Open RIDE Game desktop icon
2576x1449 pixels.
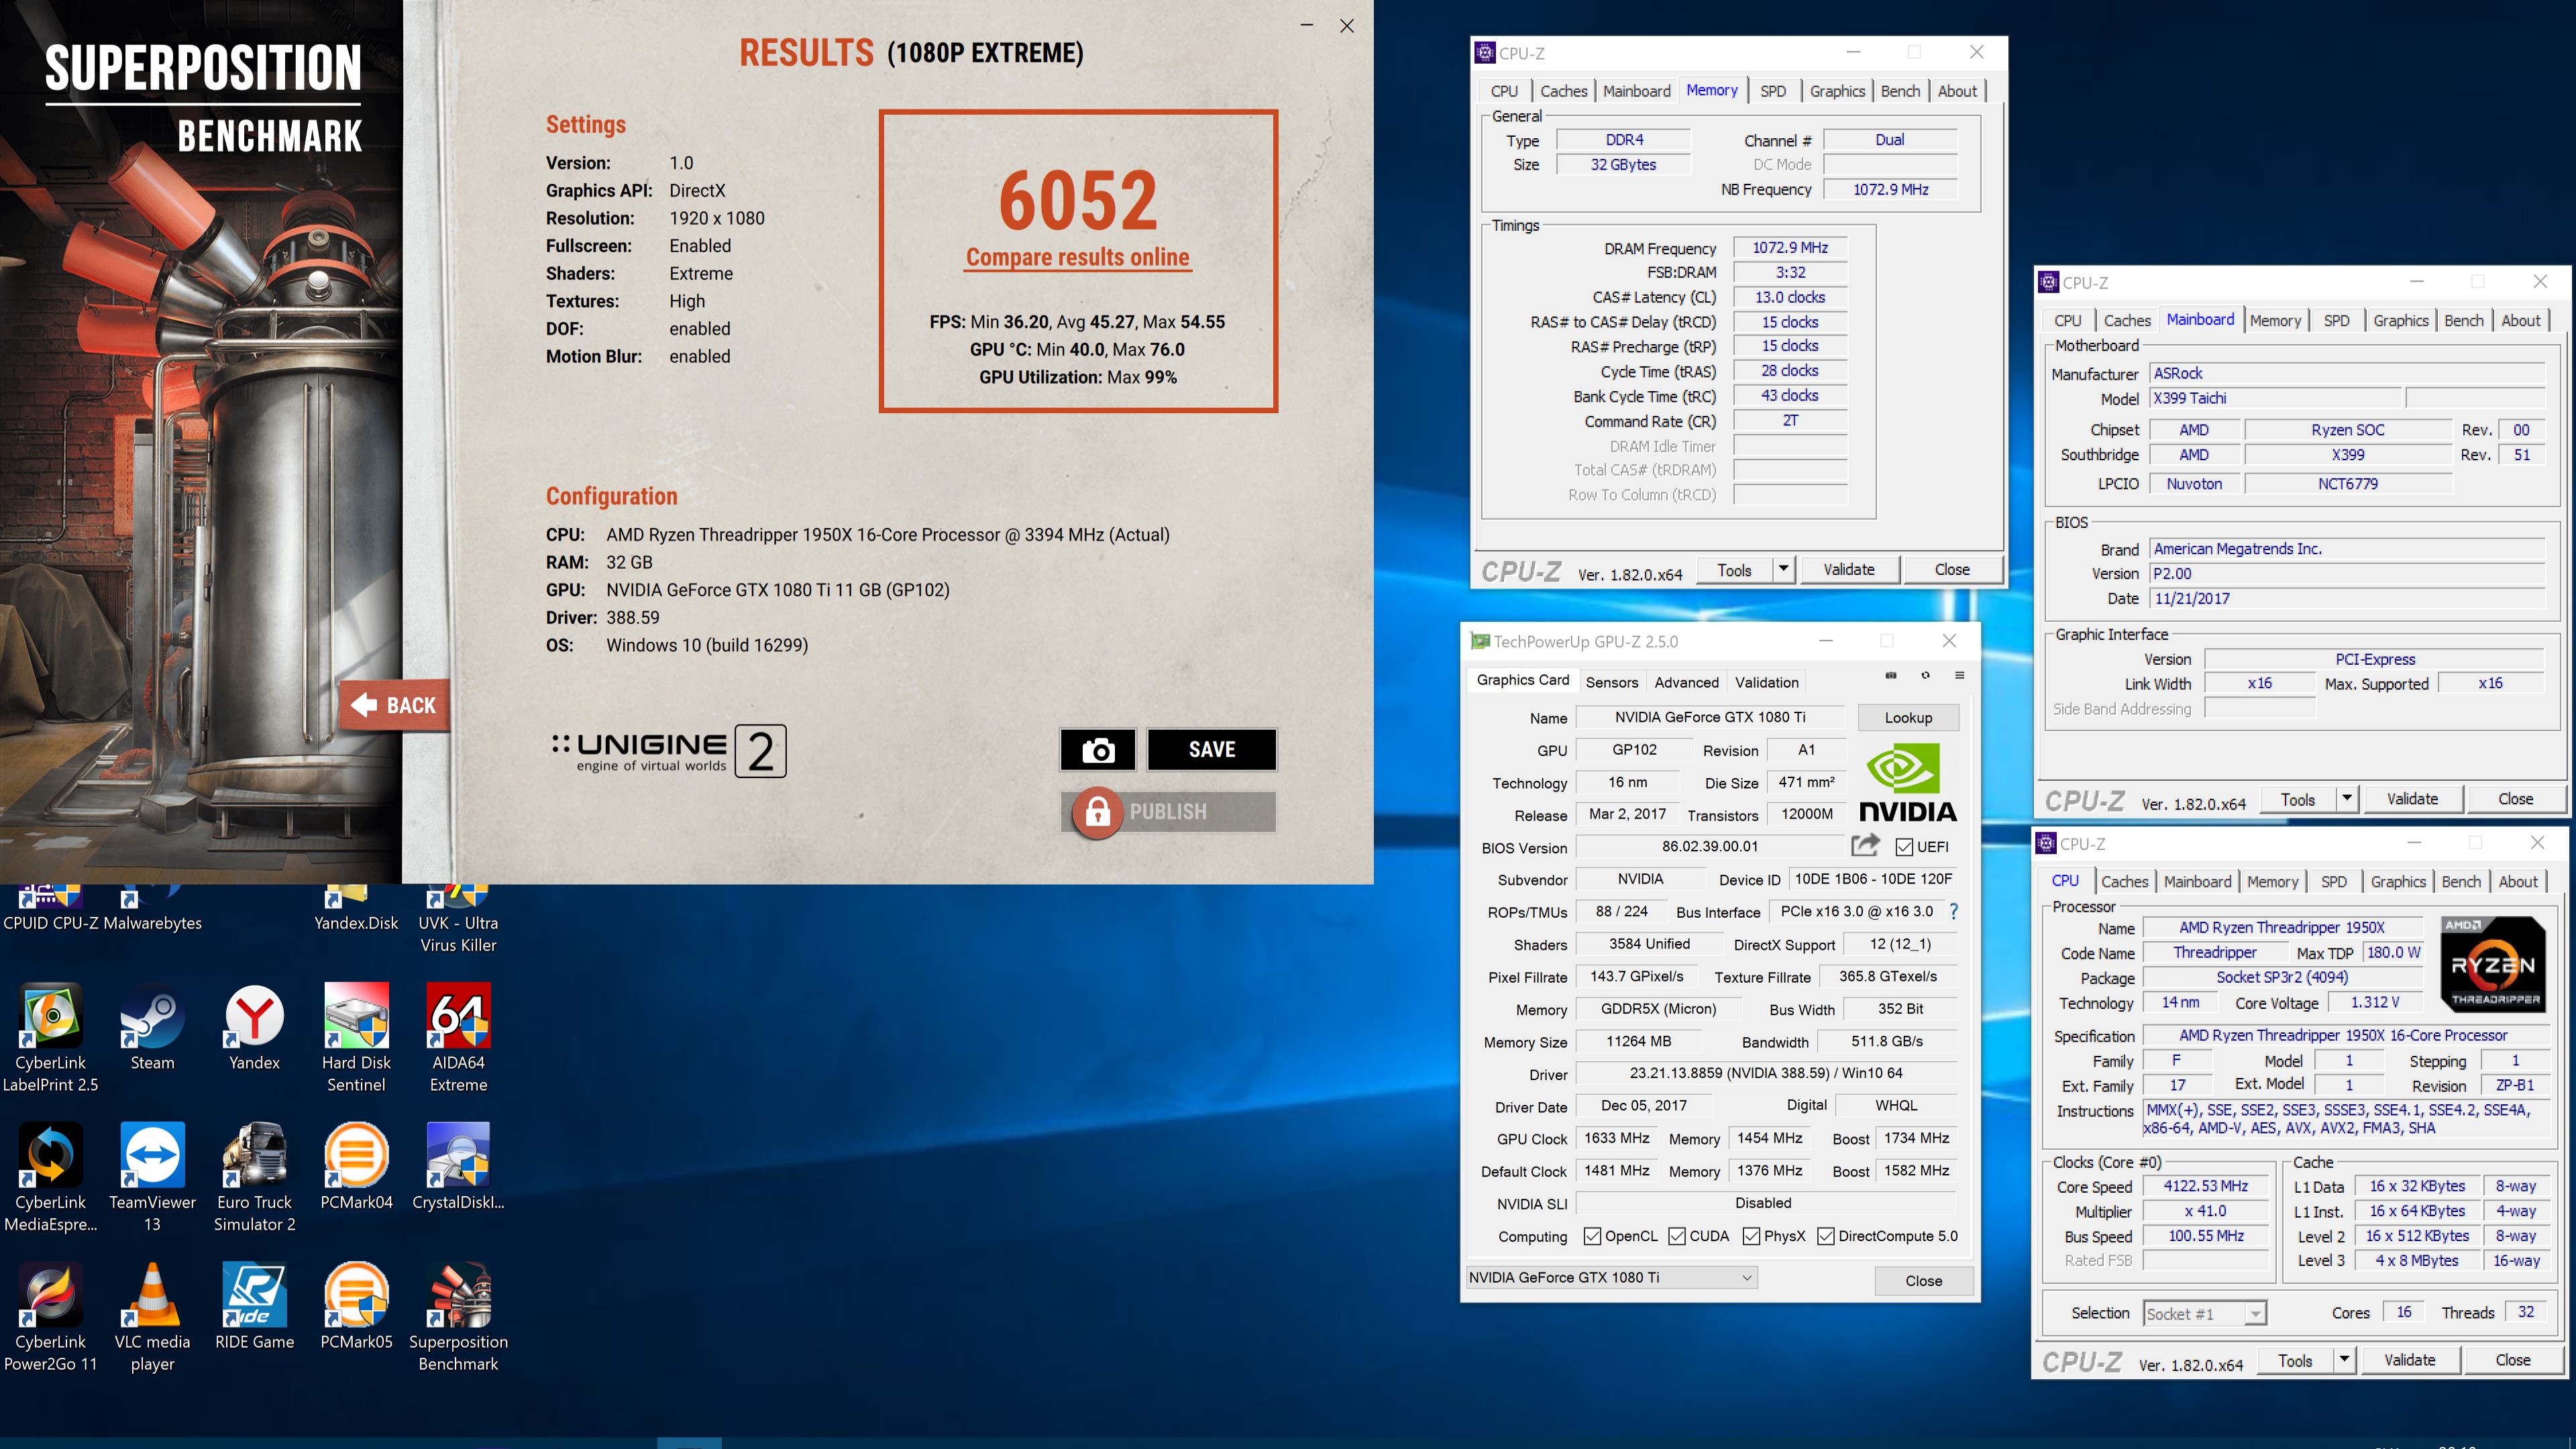pos(254,1307)
